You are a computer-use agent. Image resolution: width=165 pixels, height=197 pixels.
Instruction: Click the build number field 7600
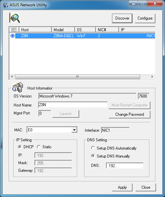pyautogui.click(x=143, y=96)
